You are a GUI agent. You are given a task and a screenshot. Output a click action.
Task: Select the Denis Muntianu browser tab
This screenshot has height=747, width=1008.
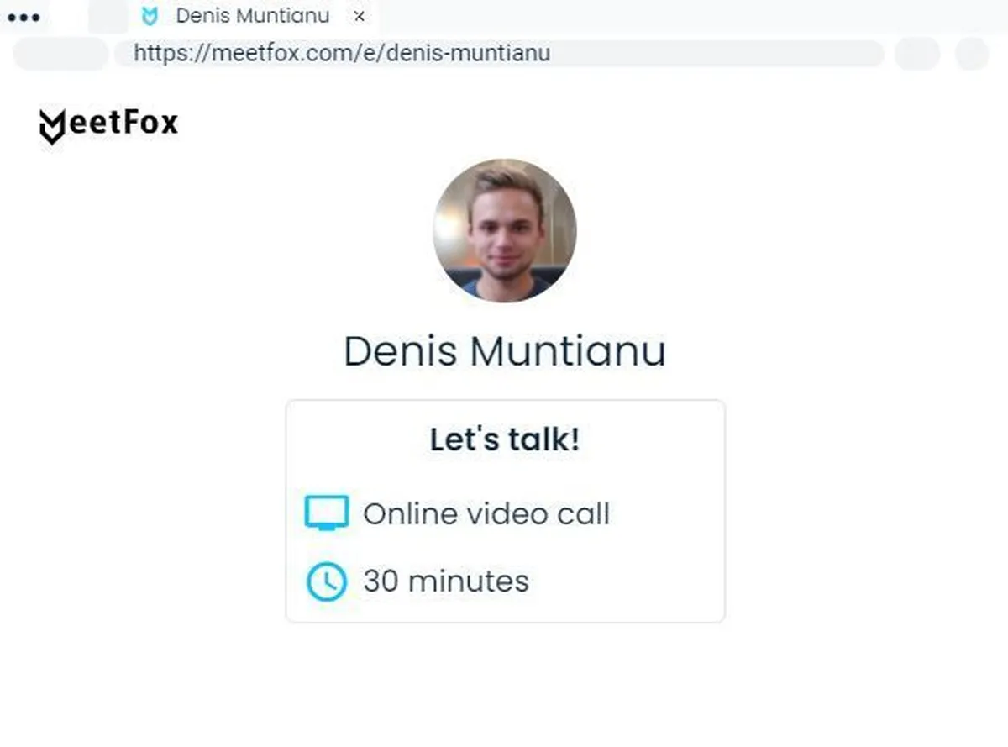(252, 16)
